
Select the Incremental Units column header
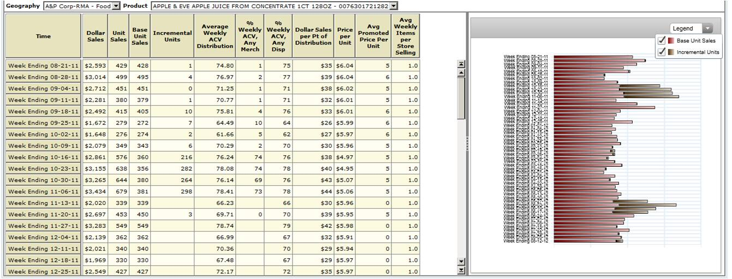pyautogui.click(x=172, y=36)
